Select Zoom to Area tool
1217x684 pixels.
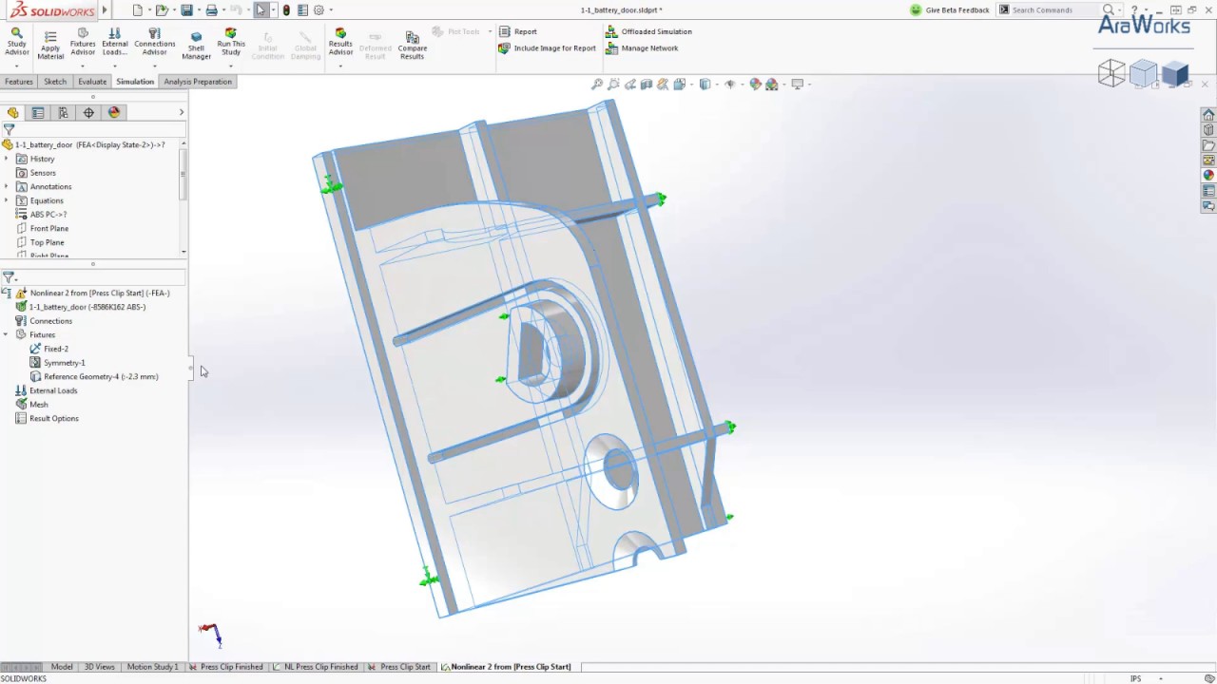tap(613, 85)
